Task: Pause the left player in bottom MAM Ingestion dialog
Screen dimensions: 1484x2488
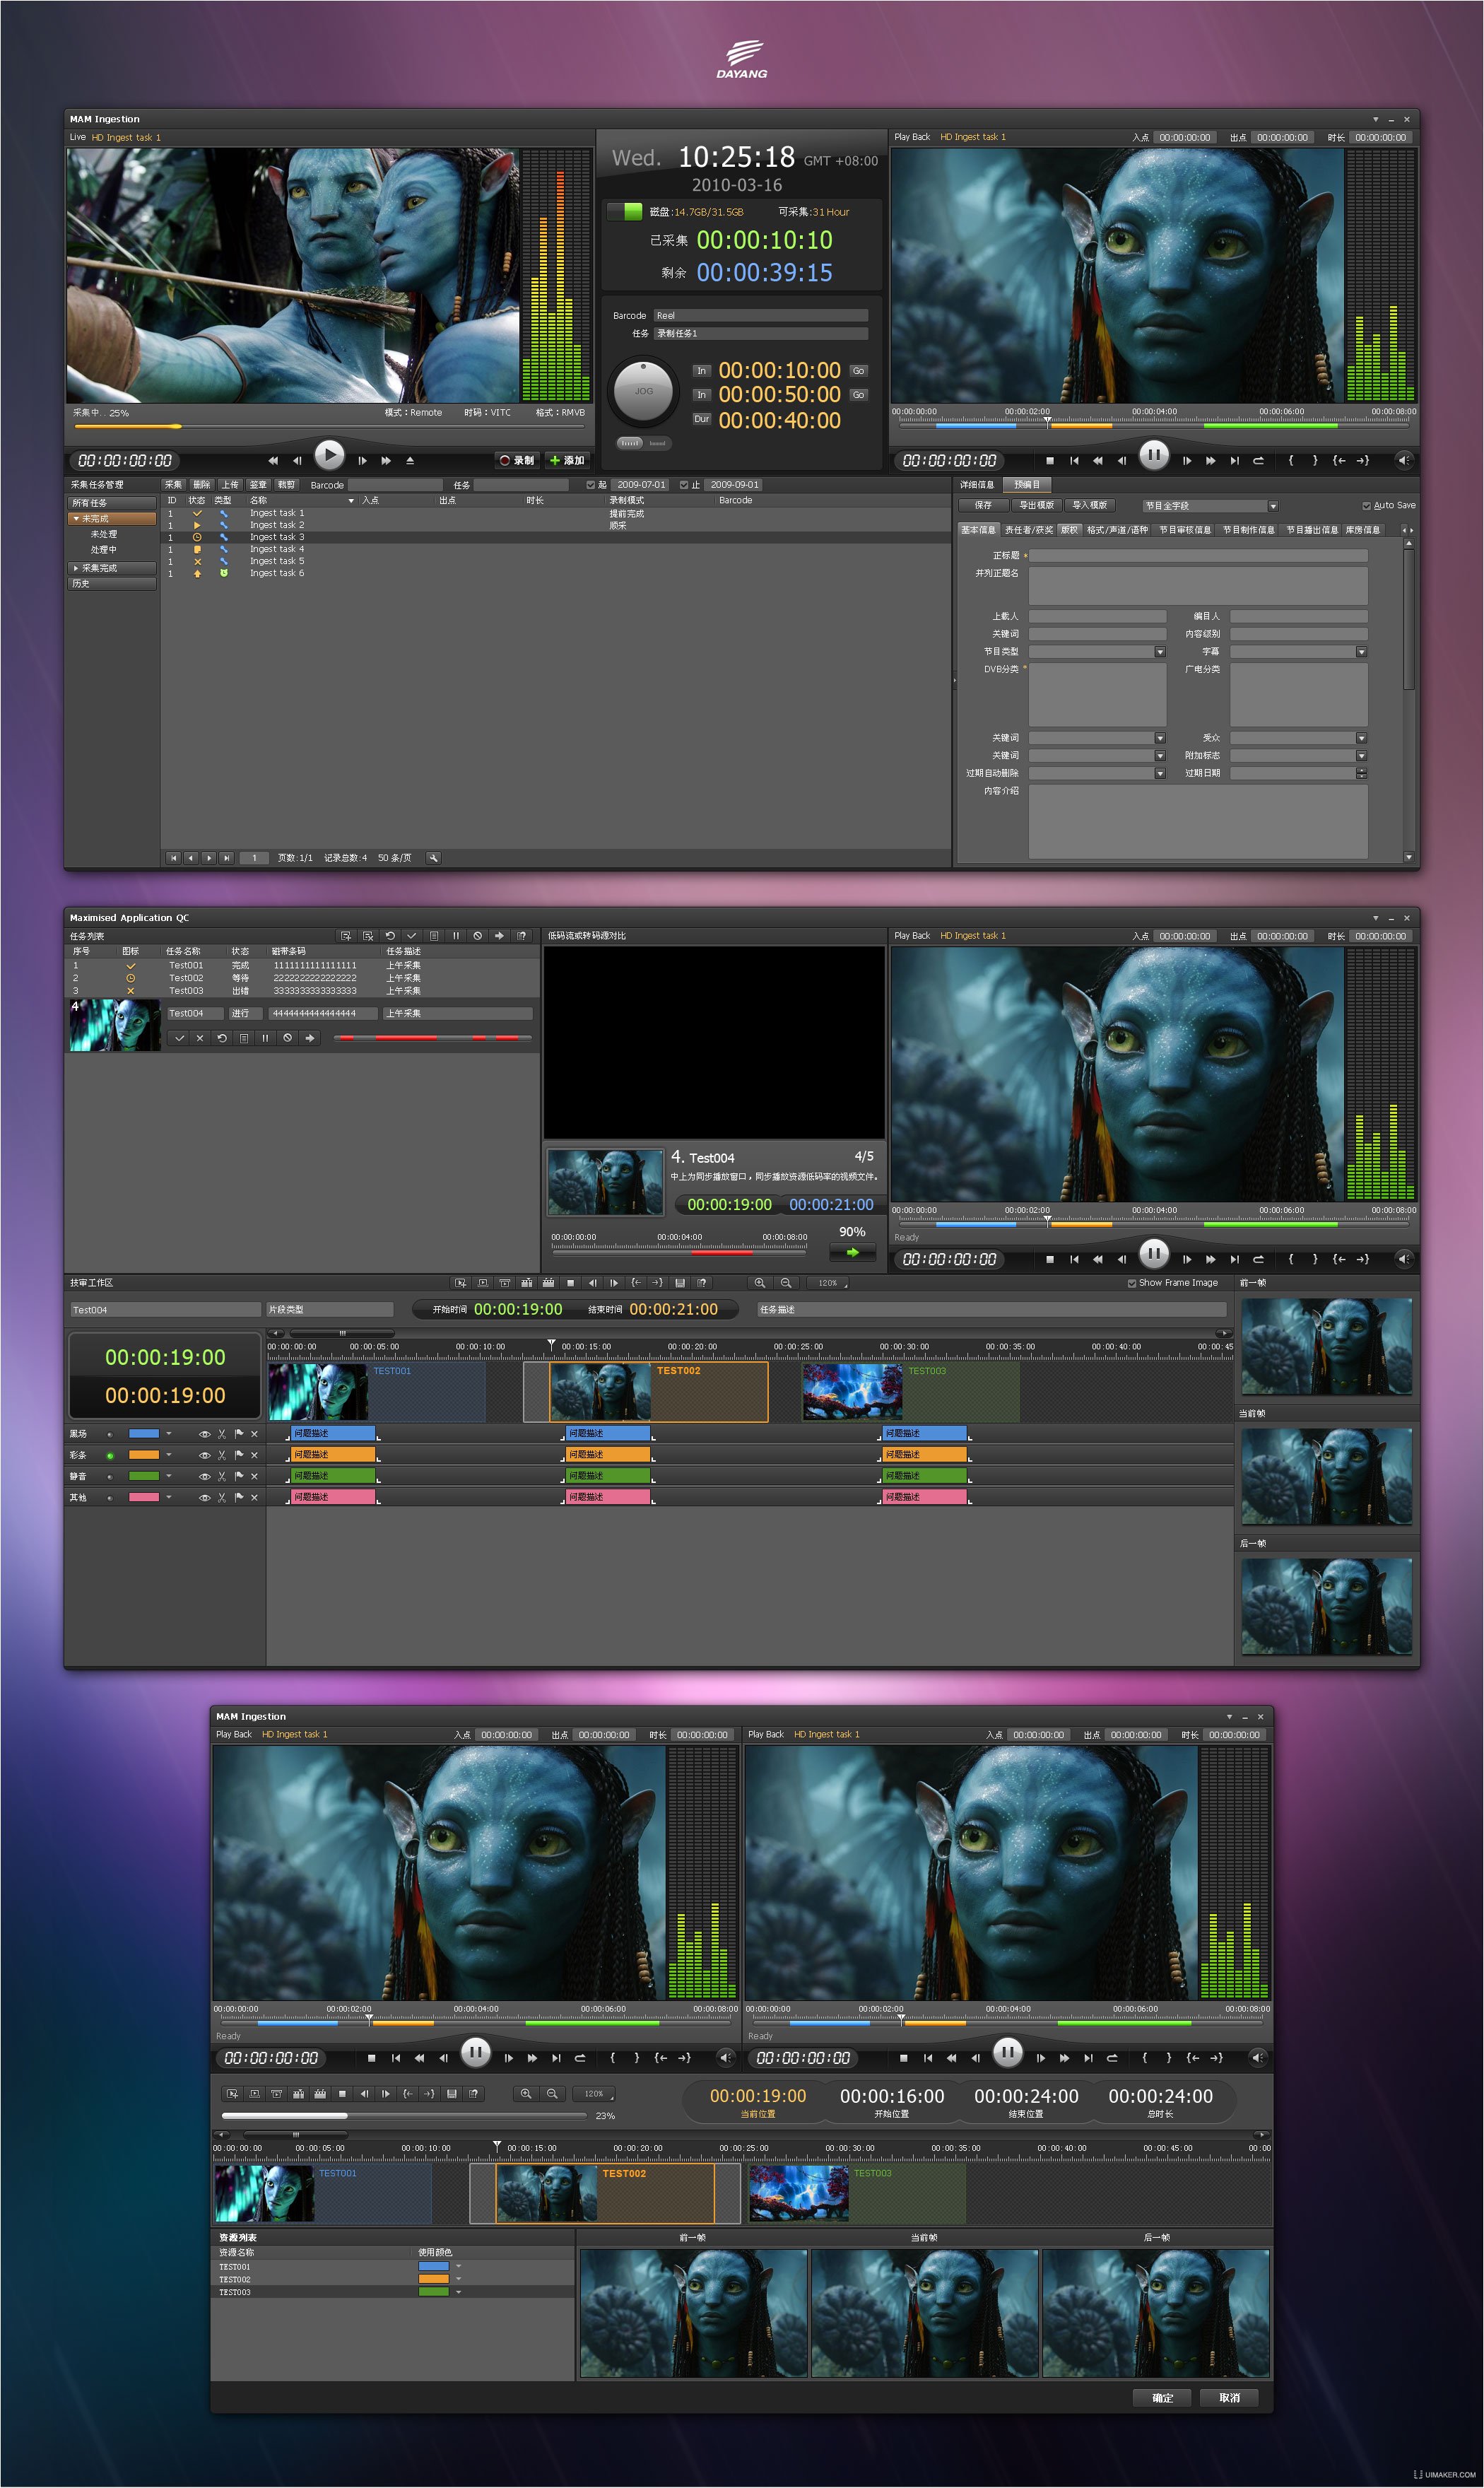Action: pos(476,2053)
